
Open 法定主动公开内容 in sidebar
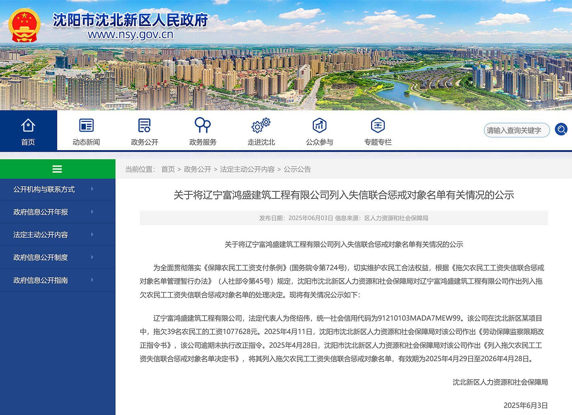coord(41,235)
